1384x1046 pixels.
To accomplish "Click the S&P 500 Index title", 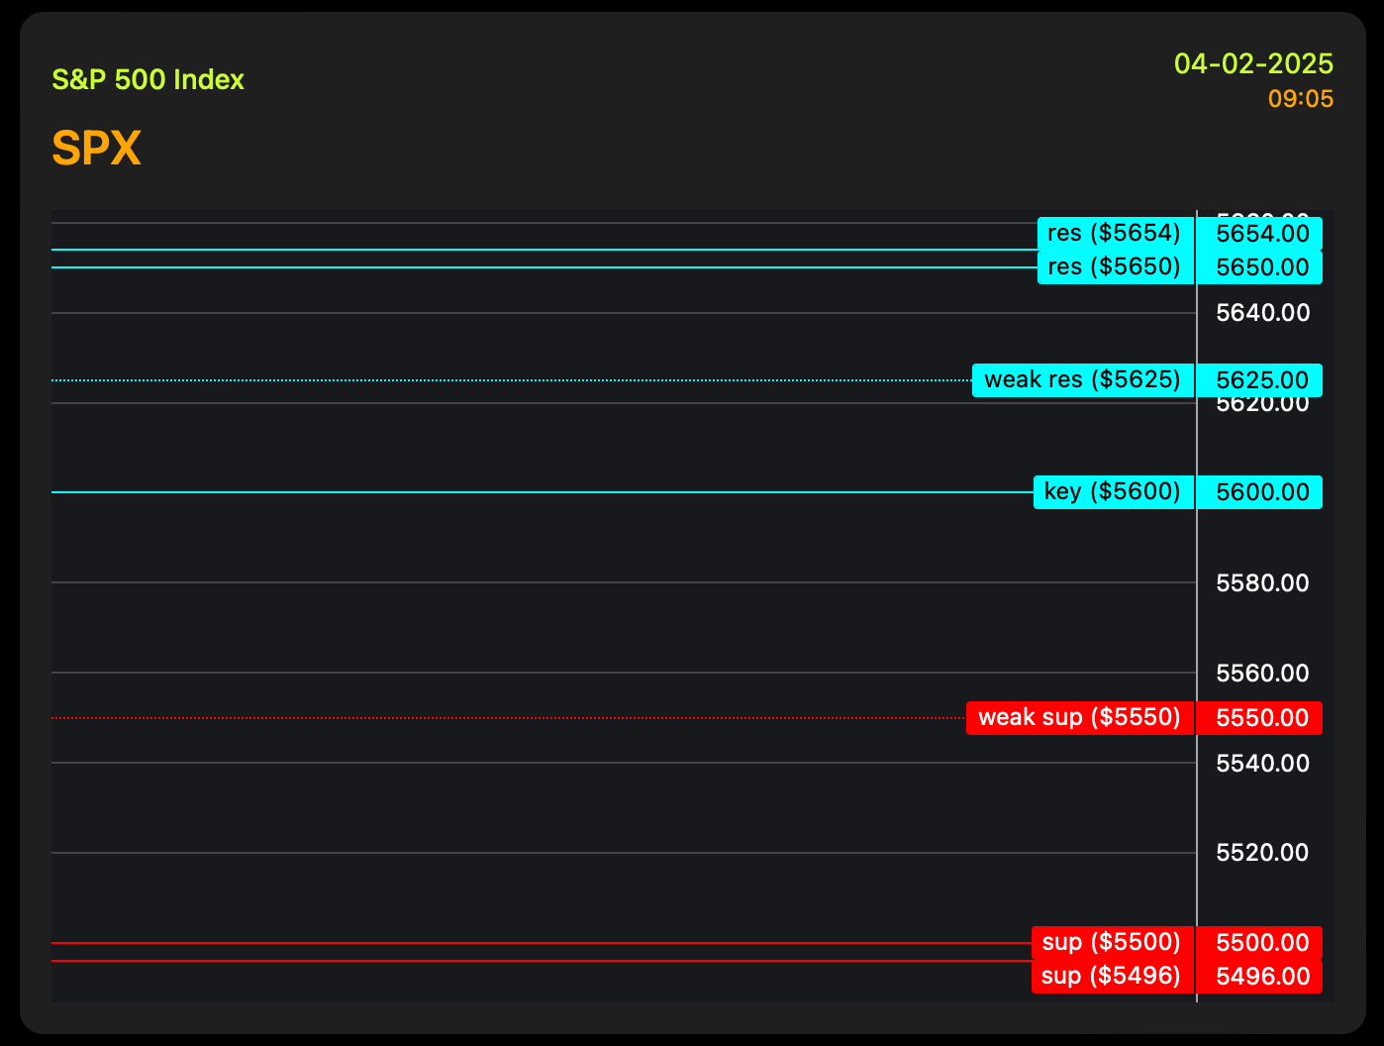I will pos(148,80).
